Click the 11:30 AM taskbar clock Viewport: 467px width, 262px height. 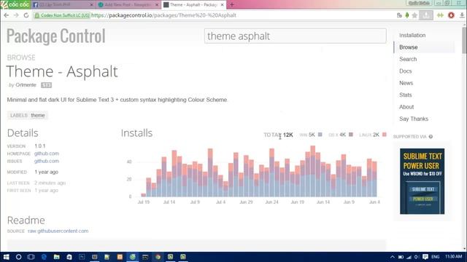pos(453,256)
